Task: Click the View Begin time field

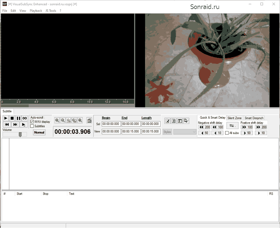Action: point(111,131)
